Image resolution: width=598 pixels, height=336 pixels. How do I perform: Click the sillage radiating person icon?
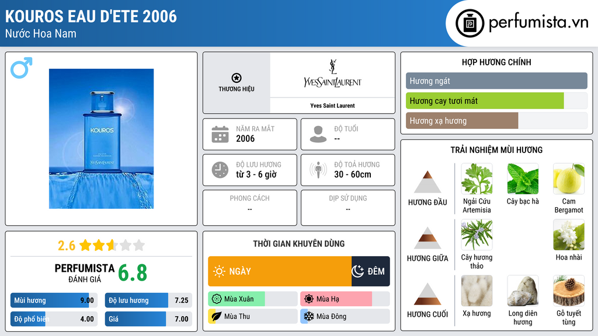(x=318, y=170)
